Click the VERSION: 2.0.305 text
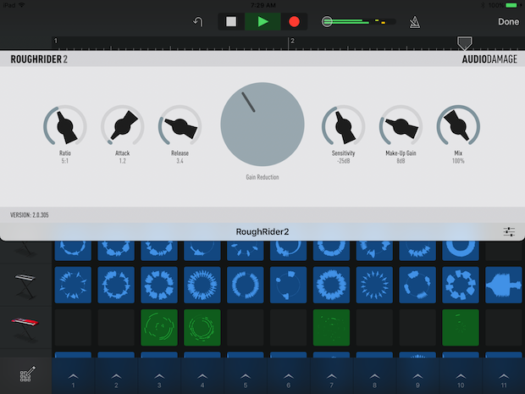The height and width of the screenshot is (394, 525). point(30,215)
